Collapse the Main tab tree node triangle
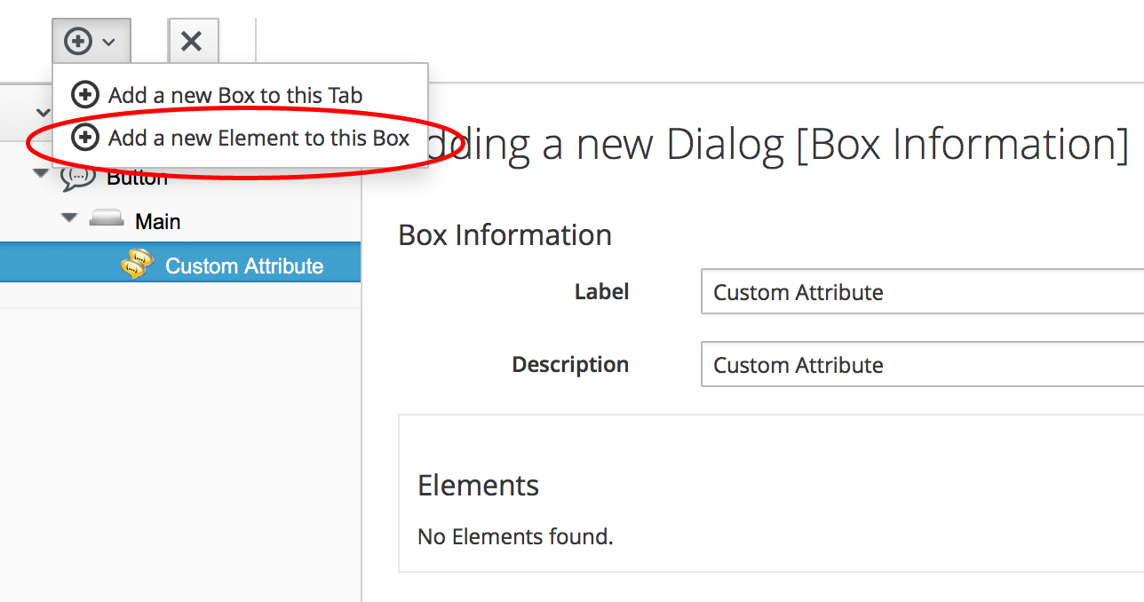 [69, 217]
